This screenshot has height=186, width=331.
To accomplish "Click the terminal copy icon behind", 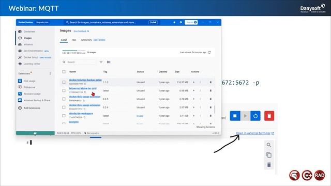I will tap(269, 155).
